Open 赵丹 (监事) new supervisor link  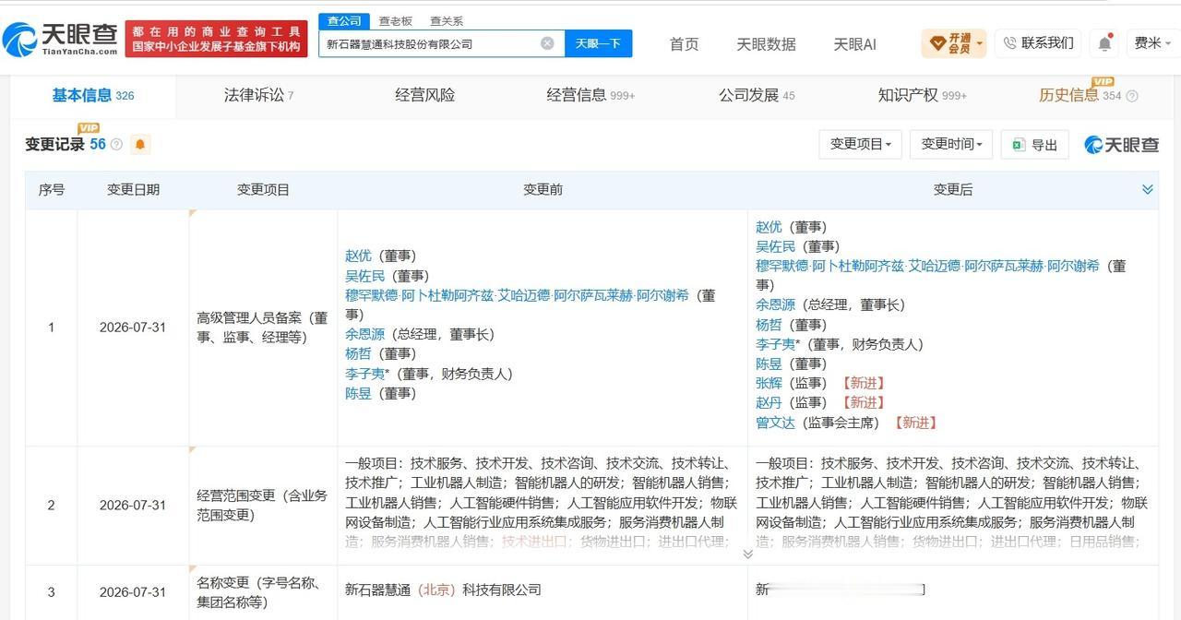pyautogui.click(x=769, y=402)
